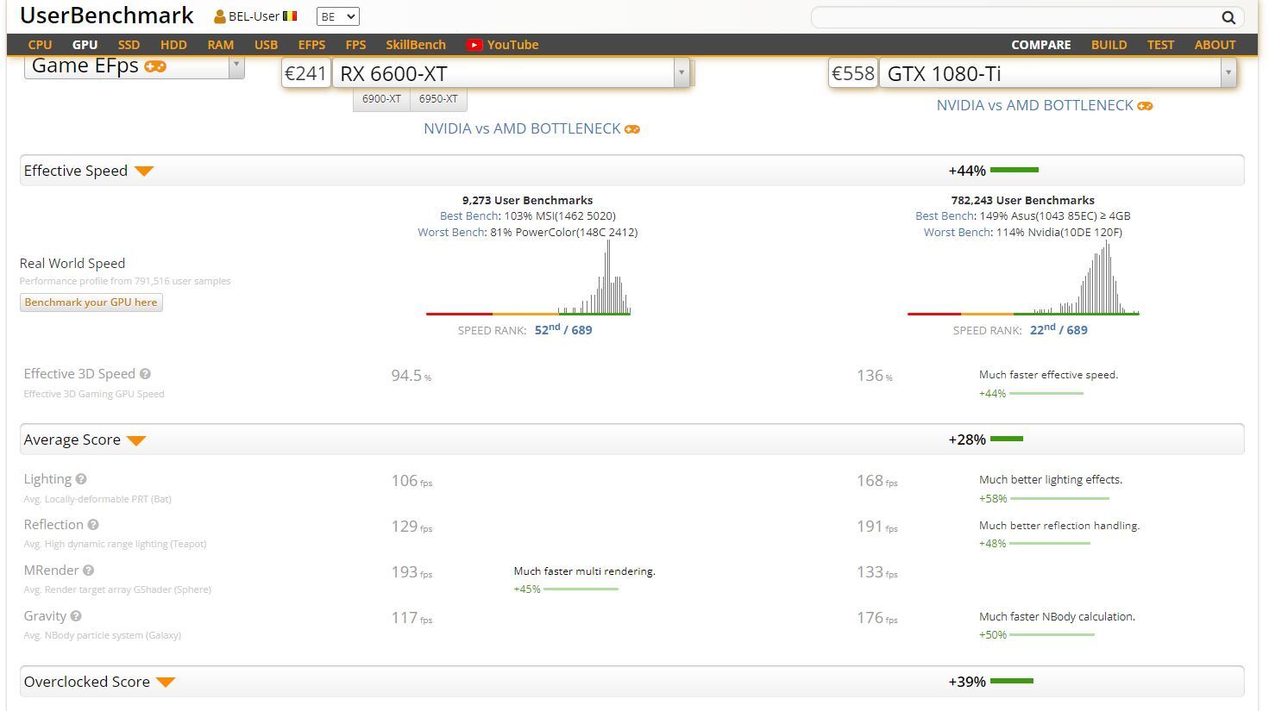Open the GPU menu

pos(85,45)
